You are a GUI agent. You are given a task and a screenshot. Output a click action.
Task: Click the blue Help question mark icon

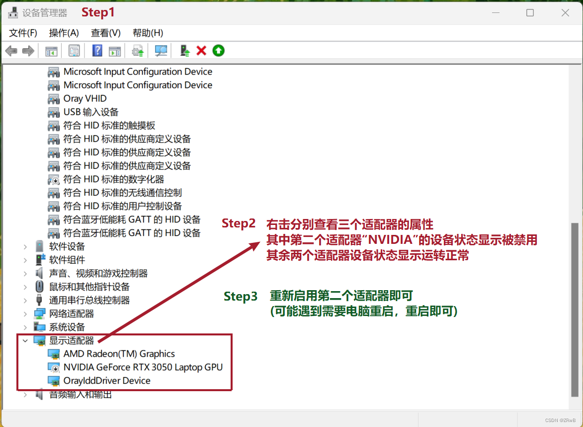[x=97, y=51]
